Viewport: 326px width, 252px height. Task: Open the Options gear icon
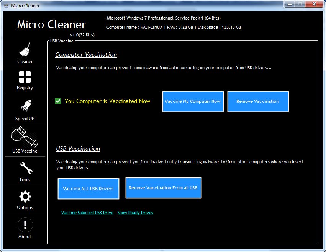25,197
